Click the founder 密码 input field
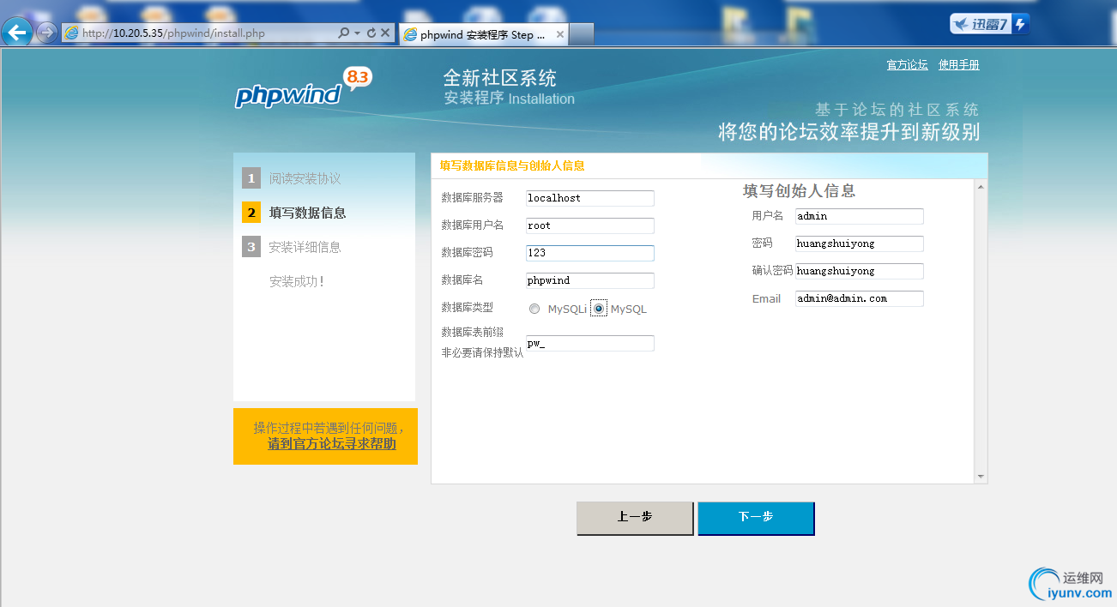1117x607 pixels. point(860,243)
